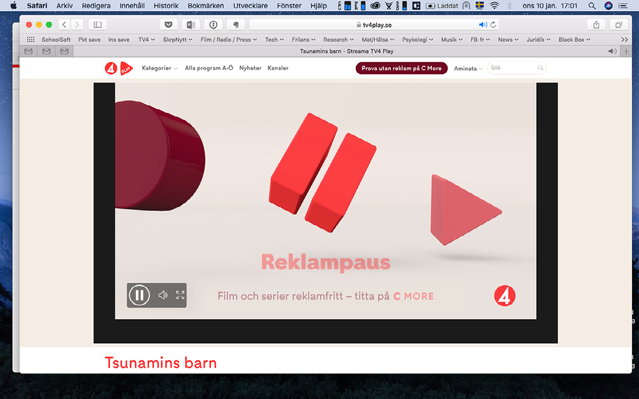Mute audio using the address bar speaker

483,25
